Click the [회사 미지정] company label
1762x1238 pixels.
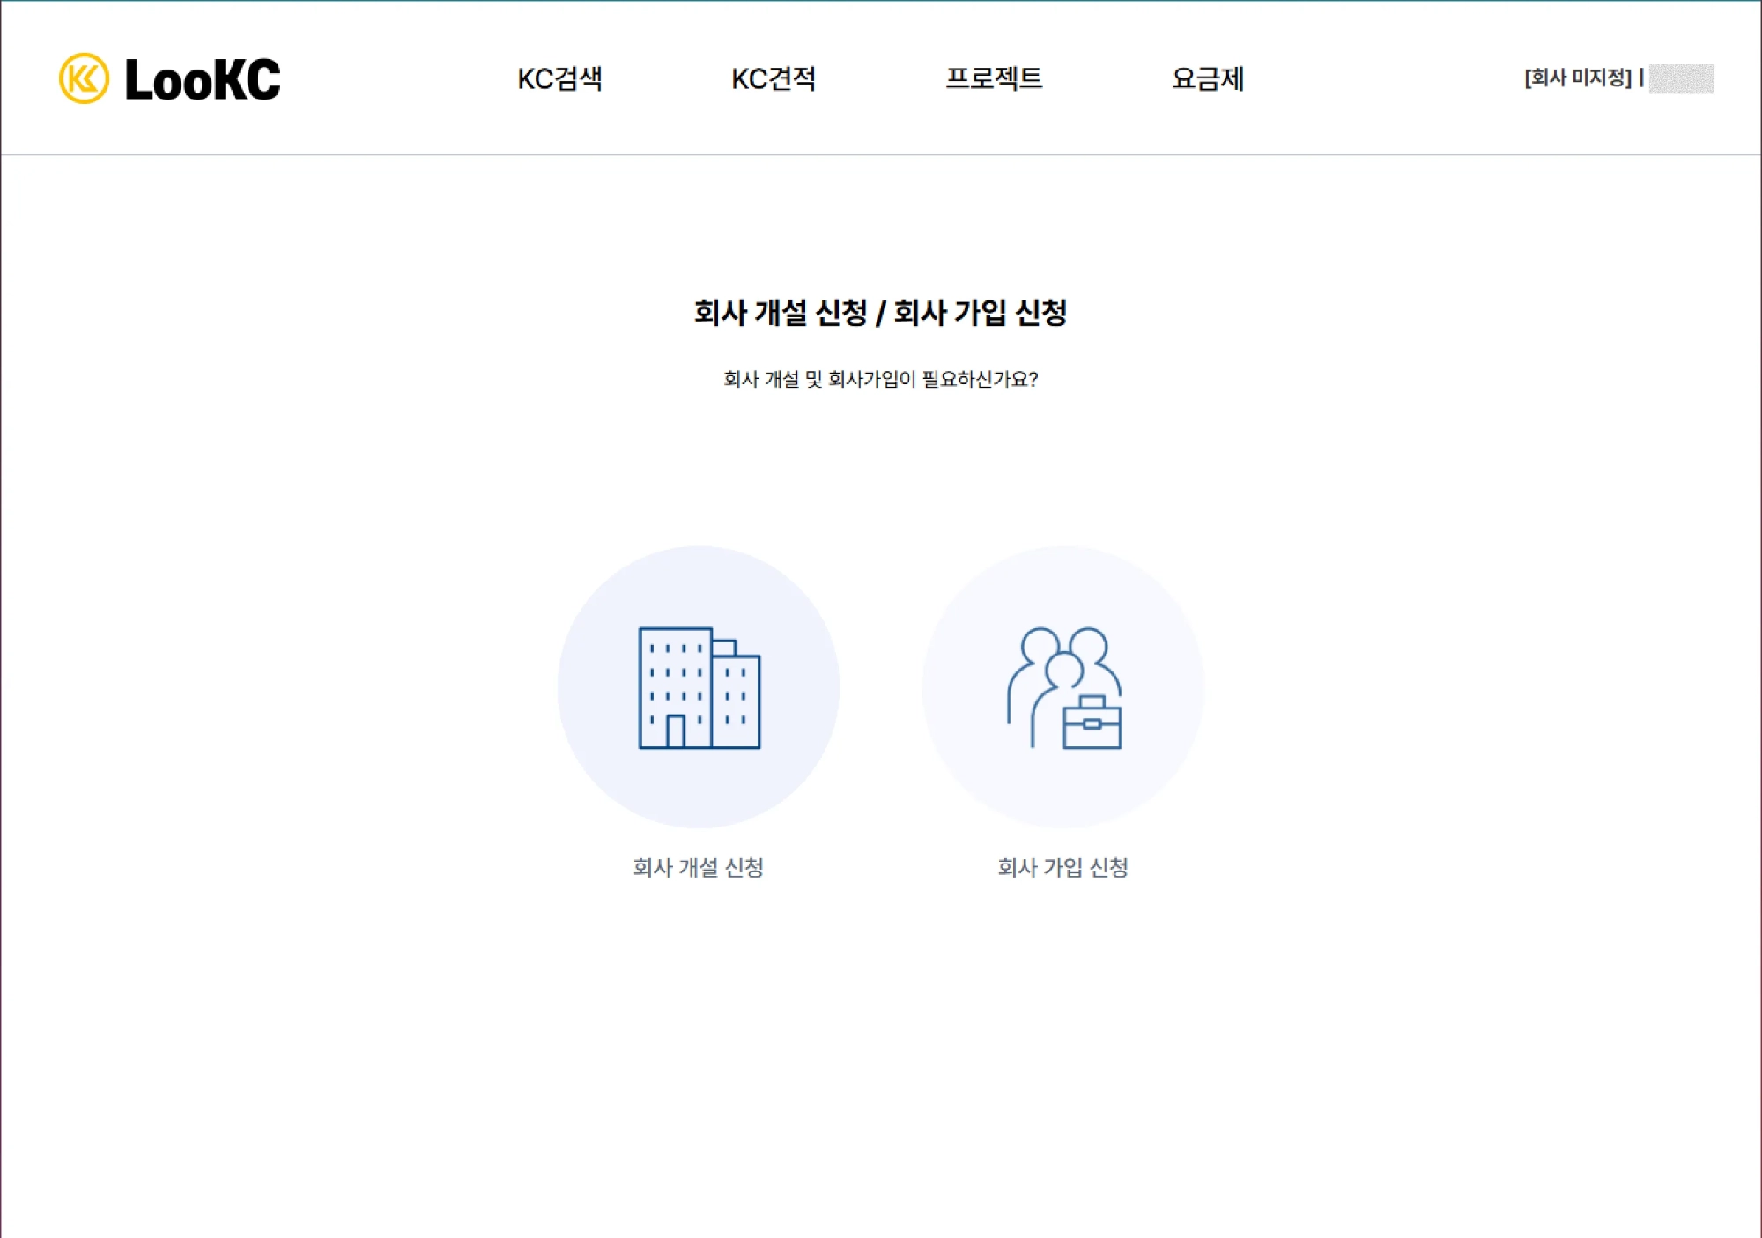1578,78
